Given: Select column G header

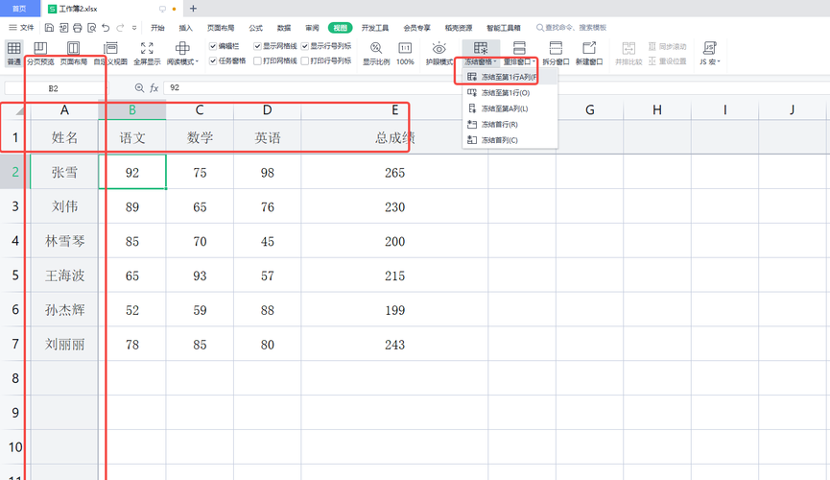Looking at the screenshot, I should click(590, 109).
